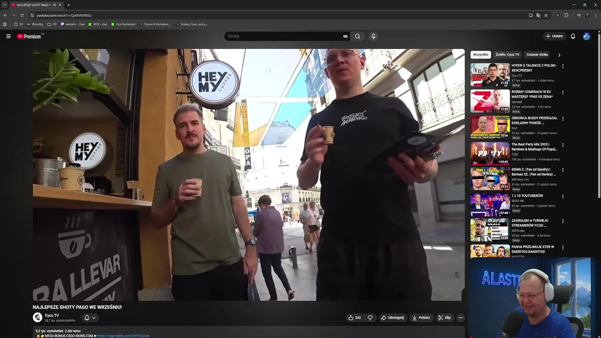Viewport: 601px width, 338px height.
Task: Open Money, Guns, and a... bookmark
Action: [x=192, y=24]
